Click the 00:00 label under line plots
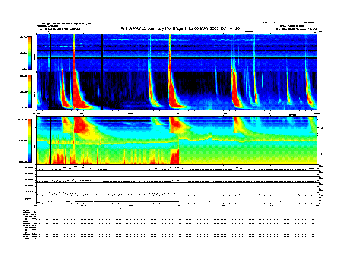Viewport: 342px width, 264px height. click(36, 205)
